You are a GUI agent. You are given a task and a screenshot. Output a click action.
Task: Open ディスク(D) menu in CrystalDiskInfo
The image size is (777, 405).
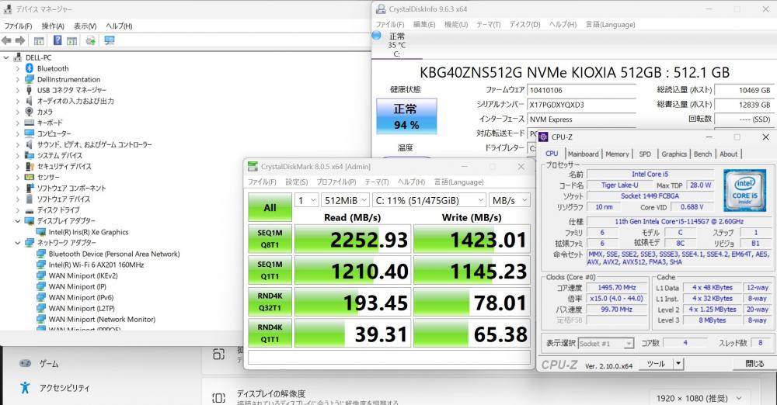tap(524, 24)
